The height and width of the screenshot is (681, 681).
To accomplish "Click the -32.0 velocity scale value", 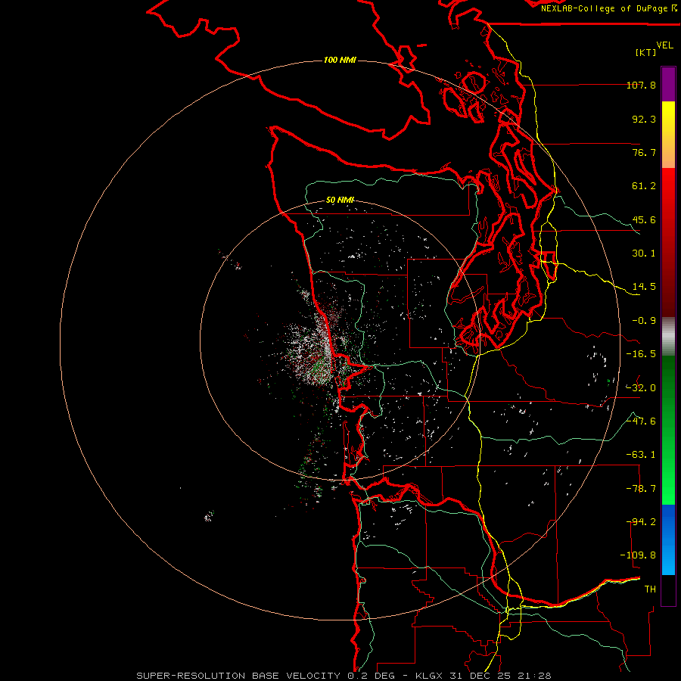I will coord(641,387).
